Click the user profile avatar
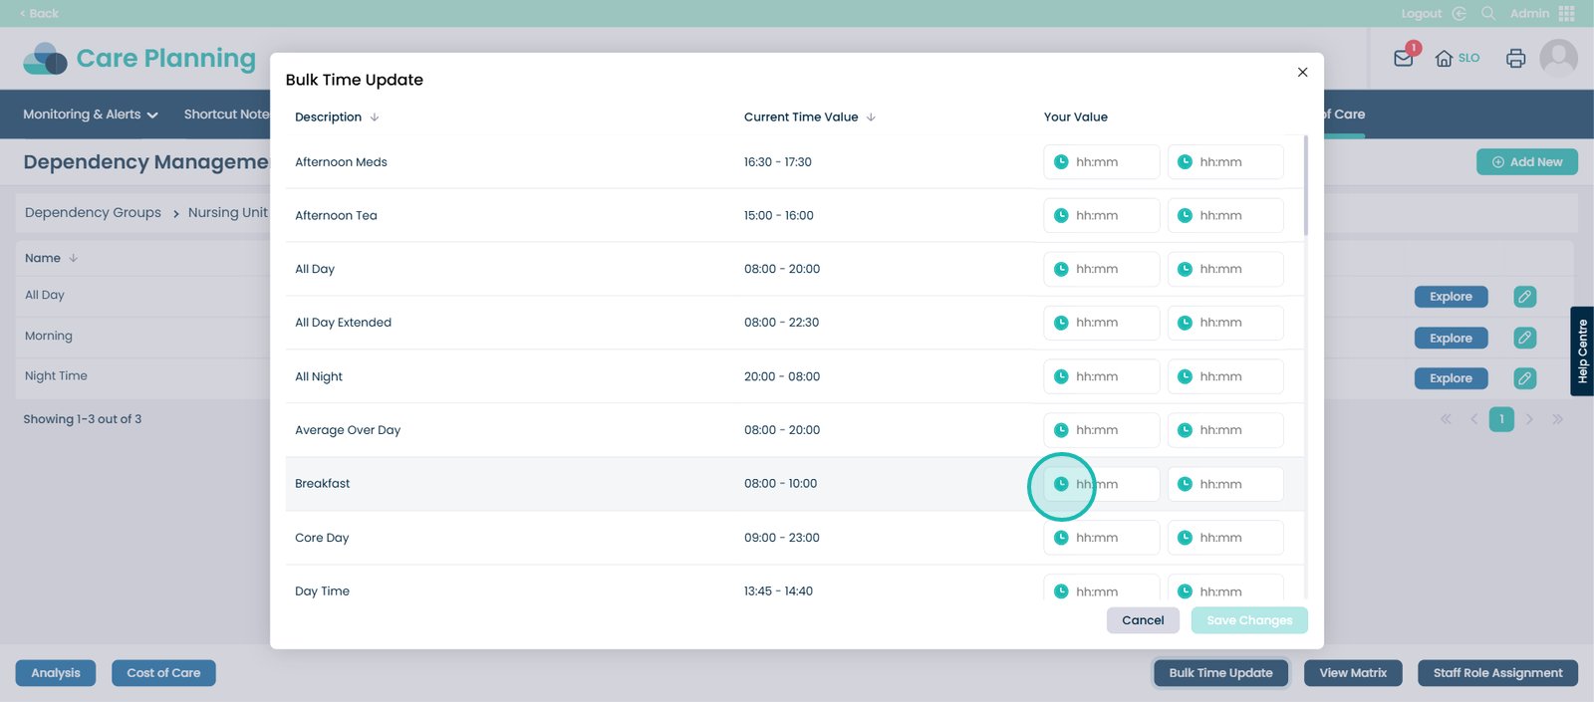Screen dimensions: 1594x702 point(1558,58)
